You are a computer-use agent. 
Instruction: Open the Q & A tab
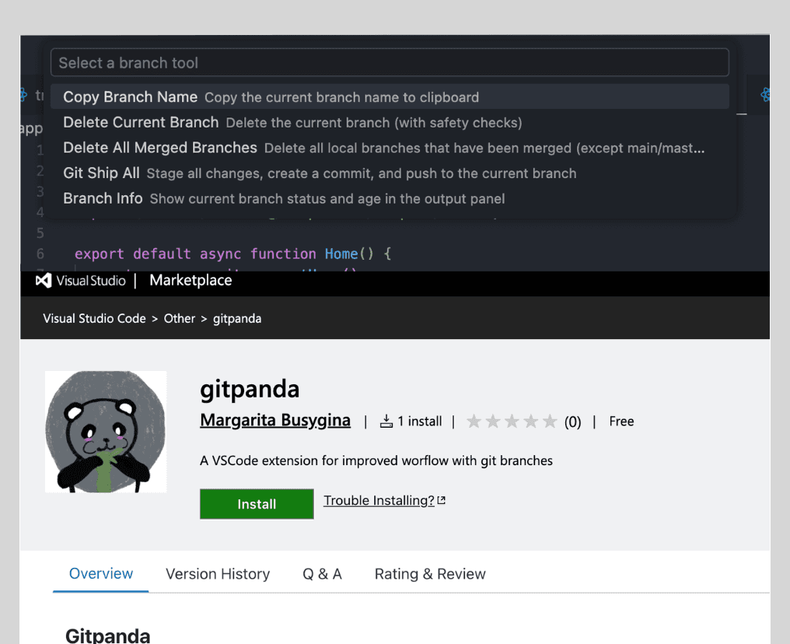pos(322,573)
